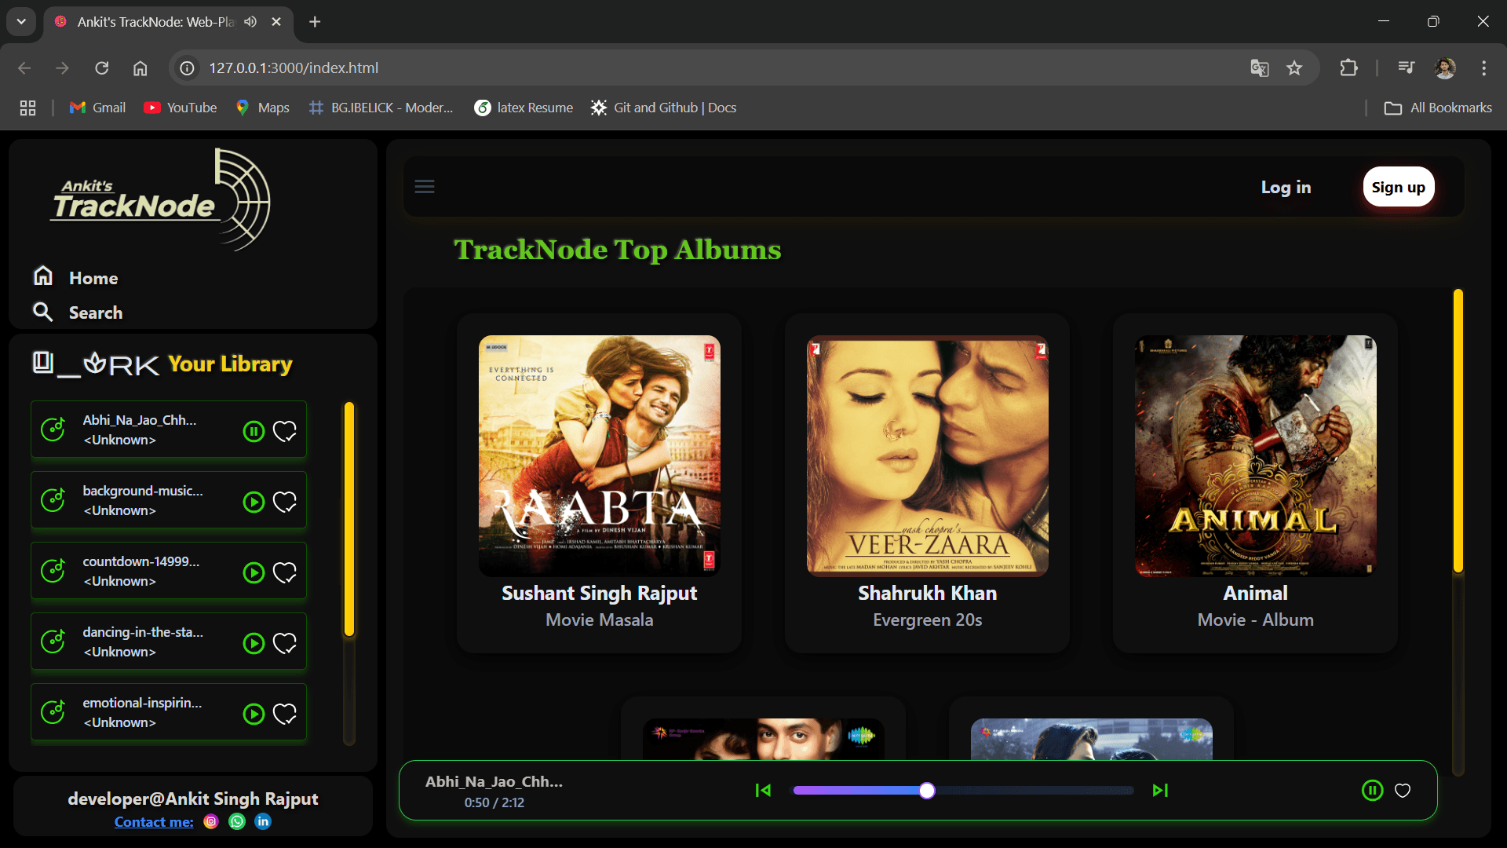Open browser Extensions menu

(x=1348, y=68)
